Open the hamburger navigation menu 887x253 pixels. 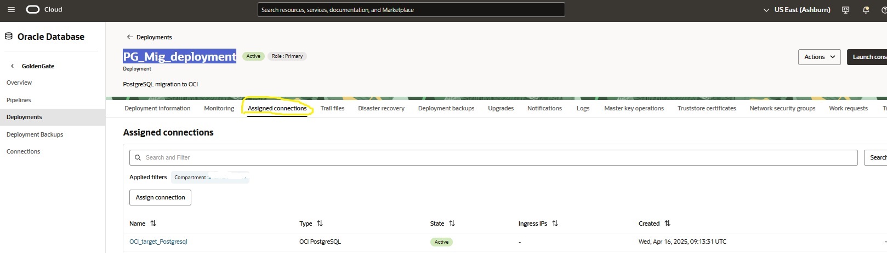[x=11, y=10]
